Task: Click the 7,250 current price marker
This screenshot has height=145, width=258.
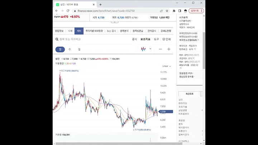Action: [166, 112]
